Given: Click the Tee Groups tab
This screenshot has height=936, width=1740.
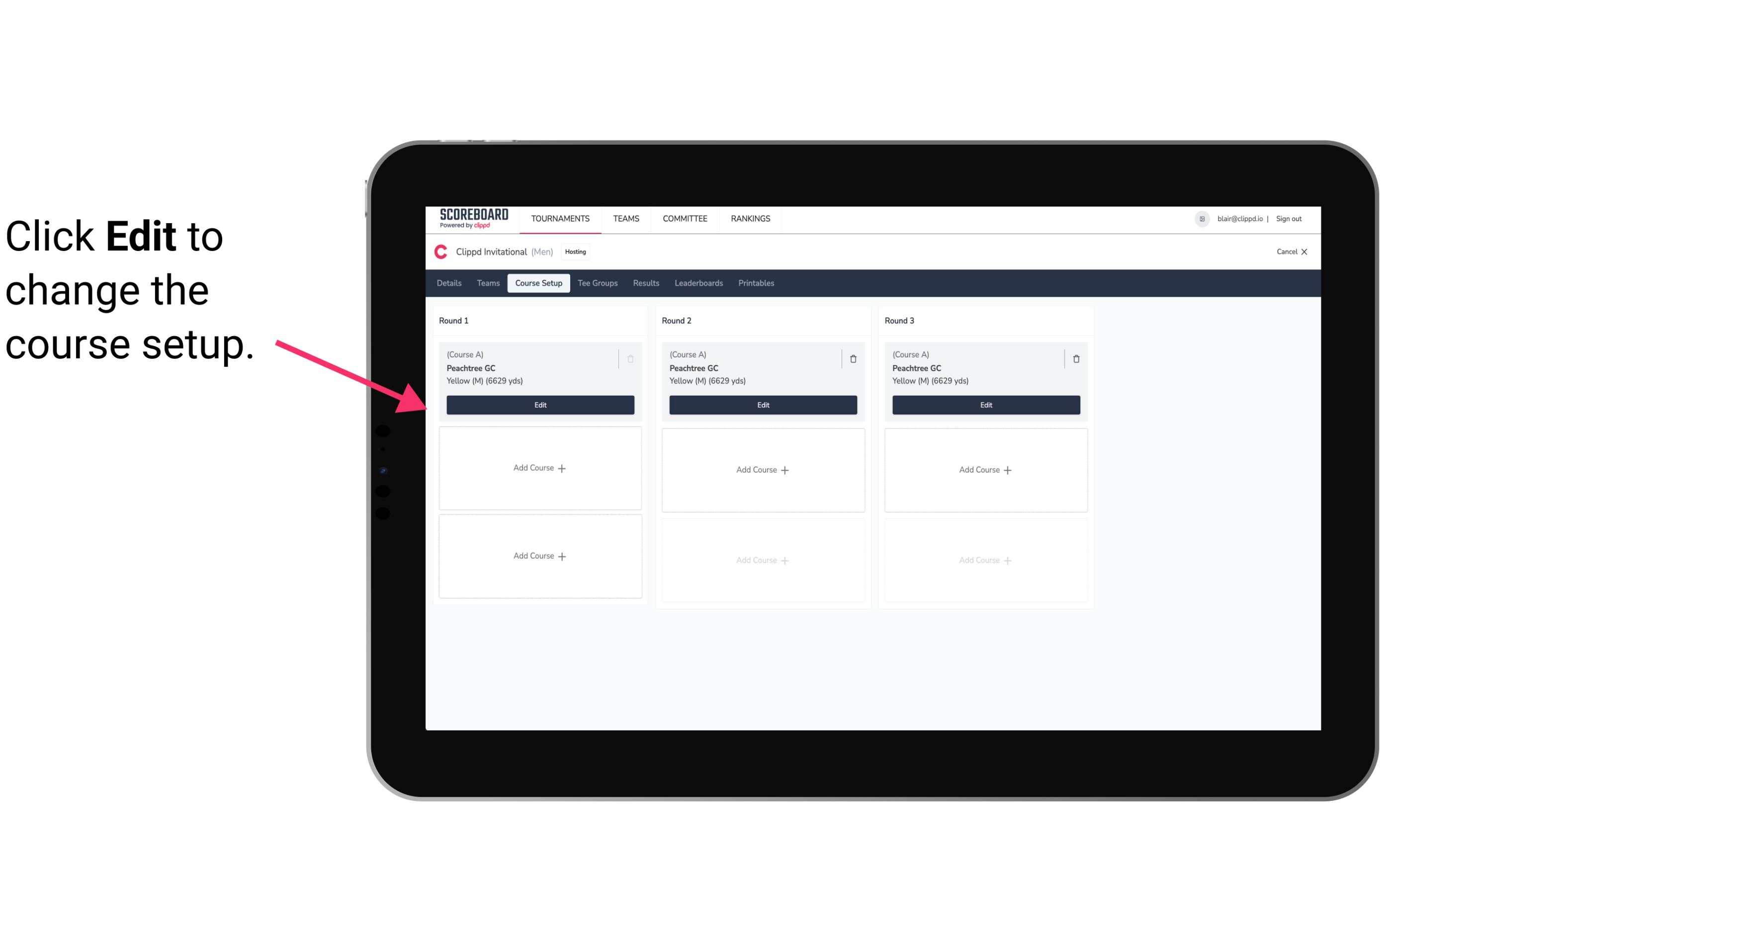Looking at the screenshot, I should pyautogui.click(x=597, y=282).
